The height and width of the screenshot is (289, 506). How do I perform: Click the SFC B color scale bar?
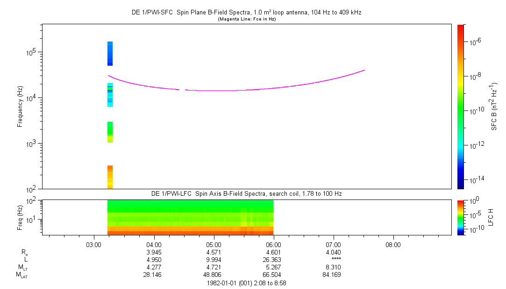[461, 106]
